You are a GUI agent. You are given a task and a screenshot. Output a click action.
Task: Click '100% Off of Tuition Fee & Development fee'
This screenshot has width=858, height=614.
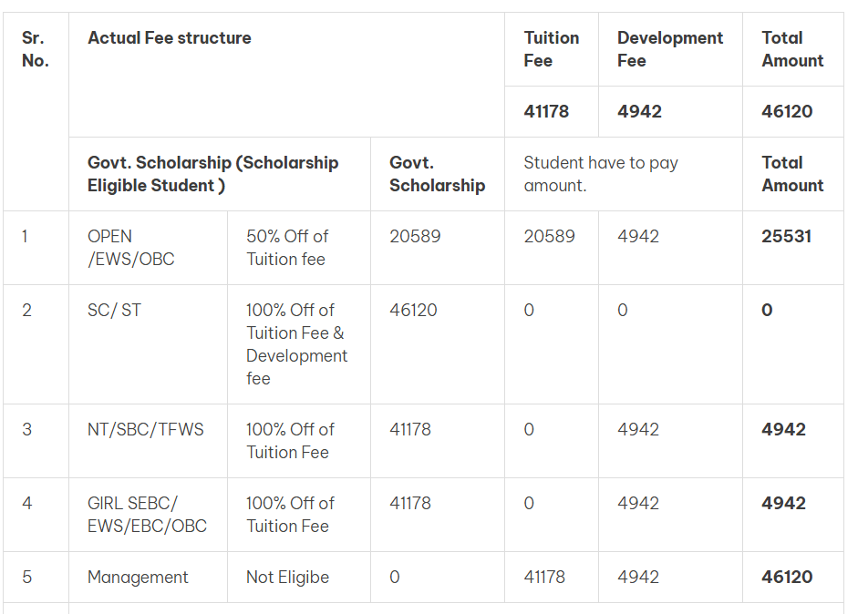[x=296, y=344]
